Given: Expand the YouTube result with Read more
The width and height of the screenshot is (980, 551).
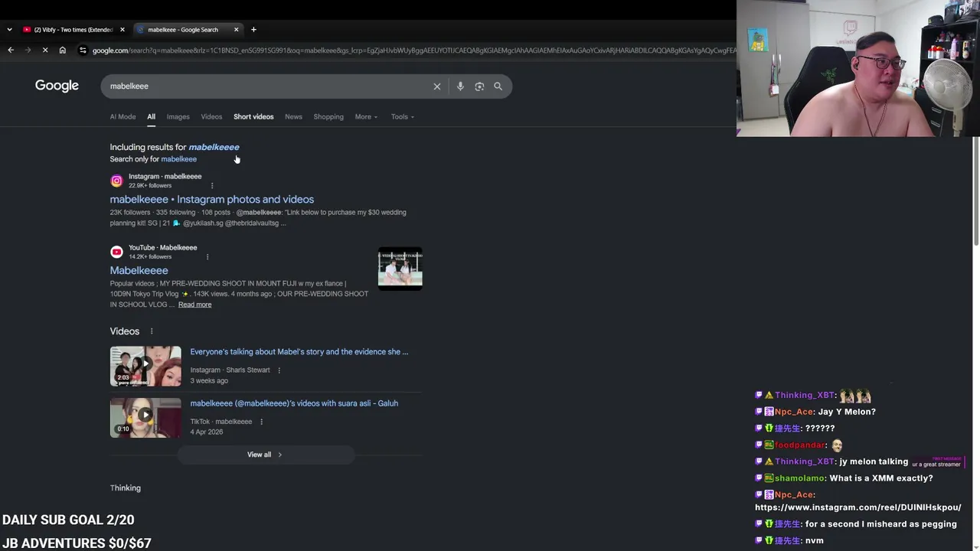Looking at the screenshot, I should (194, 305).
